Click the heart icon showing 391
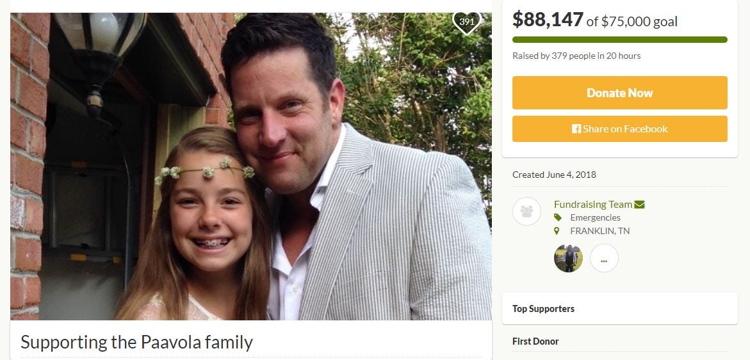The height and width of the screenshot is (360, 750). [466, 22]
